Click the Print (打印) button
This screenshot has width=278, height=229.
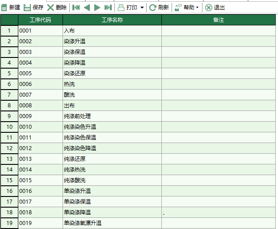(128, 8)
